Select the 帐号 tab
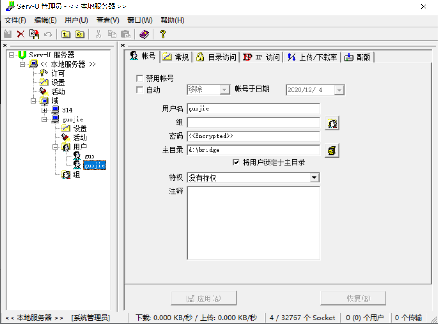The width and height of the screenshot is (438, 324). [x=143, y=57]
